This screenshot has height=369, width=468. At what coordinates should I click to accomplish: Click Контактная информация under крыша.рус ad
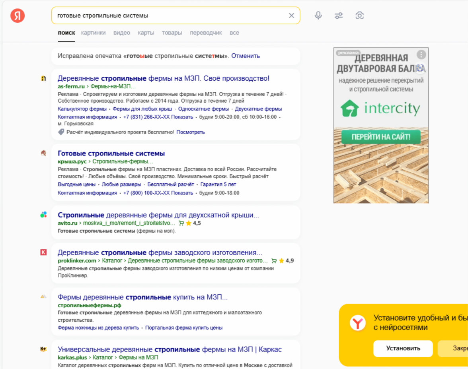(x=88, y=193)
